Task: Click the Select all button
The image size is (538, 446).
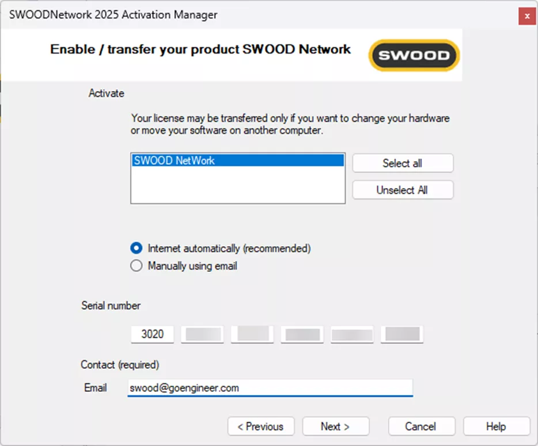Action: click(x=402, y=163)
